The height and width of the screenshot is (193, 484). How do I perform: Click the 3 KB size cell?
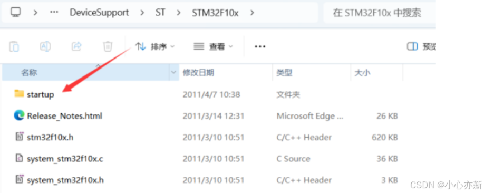pos(389,180)
